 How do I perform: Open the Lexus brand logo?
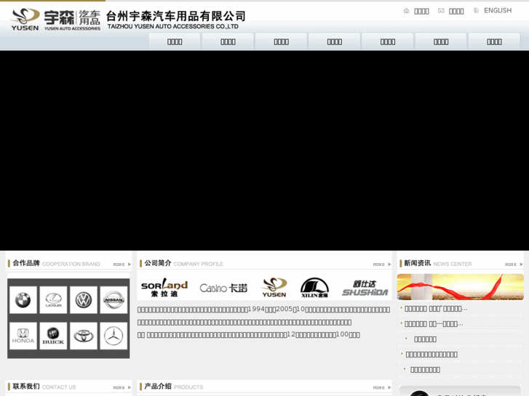click(53, 300)
